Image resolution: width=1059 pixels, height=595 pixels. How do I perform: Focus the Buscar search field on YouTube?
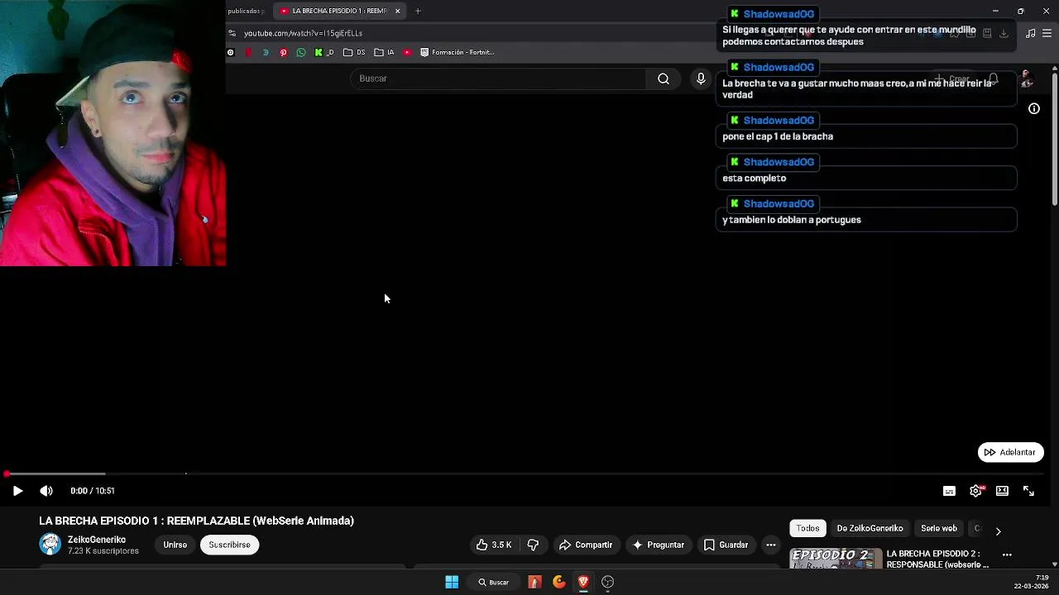point(499,79)
